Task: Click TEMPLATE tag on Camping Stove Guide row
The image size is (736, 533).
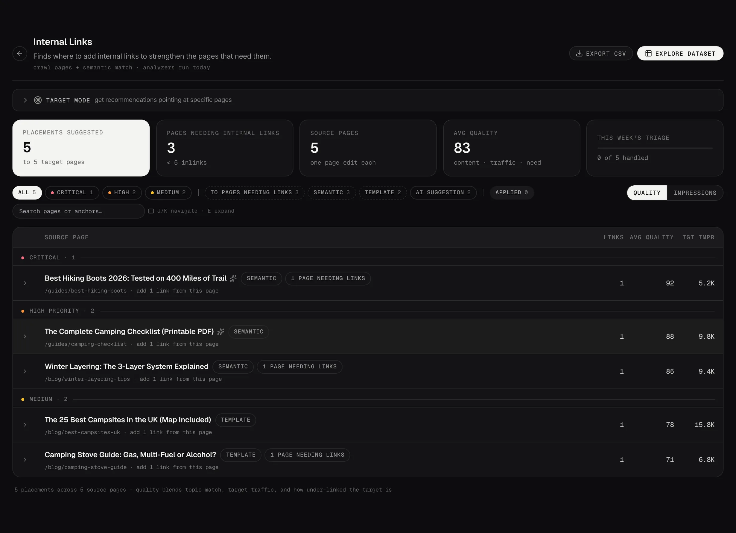Action: point(241,455)
